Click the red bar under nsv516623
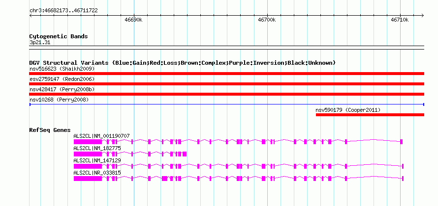The image size is (438, 206). pos(227,74)
